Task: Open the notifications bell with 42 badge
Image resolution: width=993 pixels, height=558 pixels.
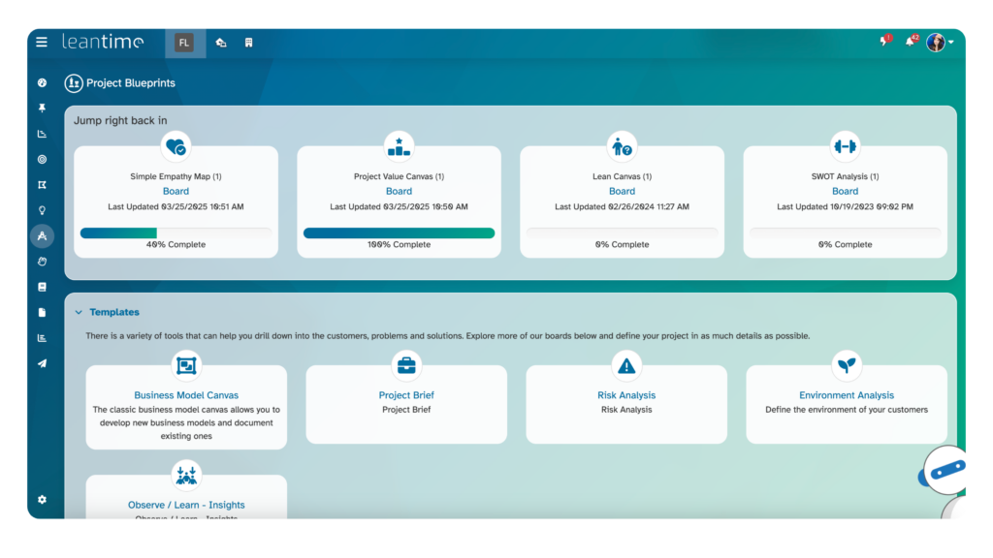Action: [x=910, y=42]
